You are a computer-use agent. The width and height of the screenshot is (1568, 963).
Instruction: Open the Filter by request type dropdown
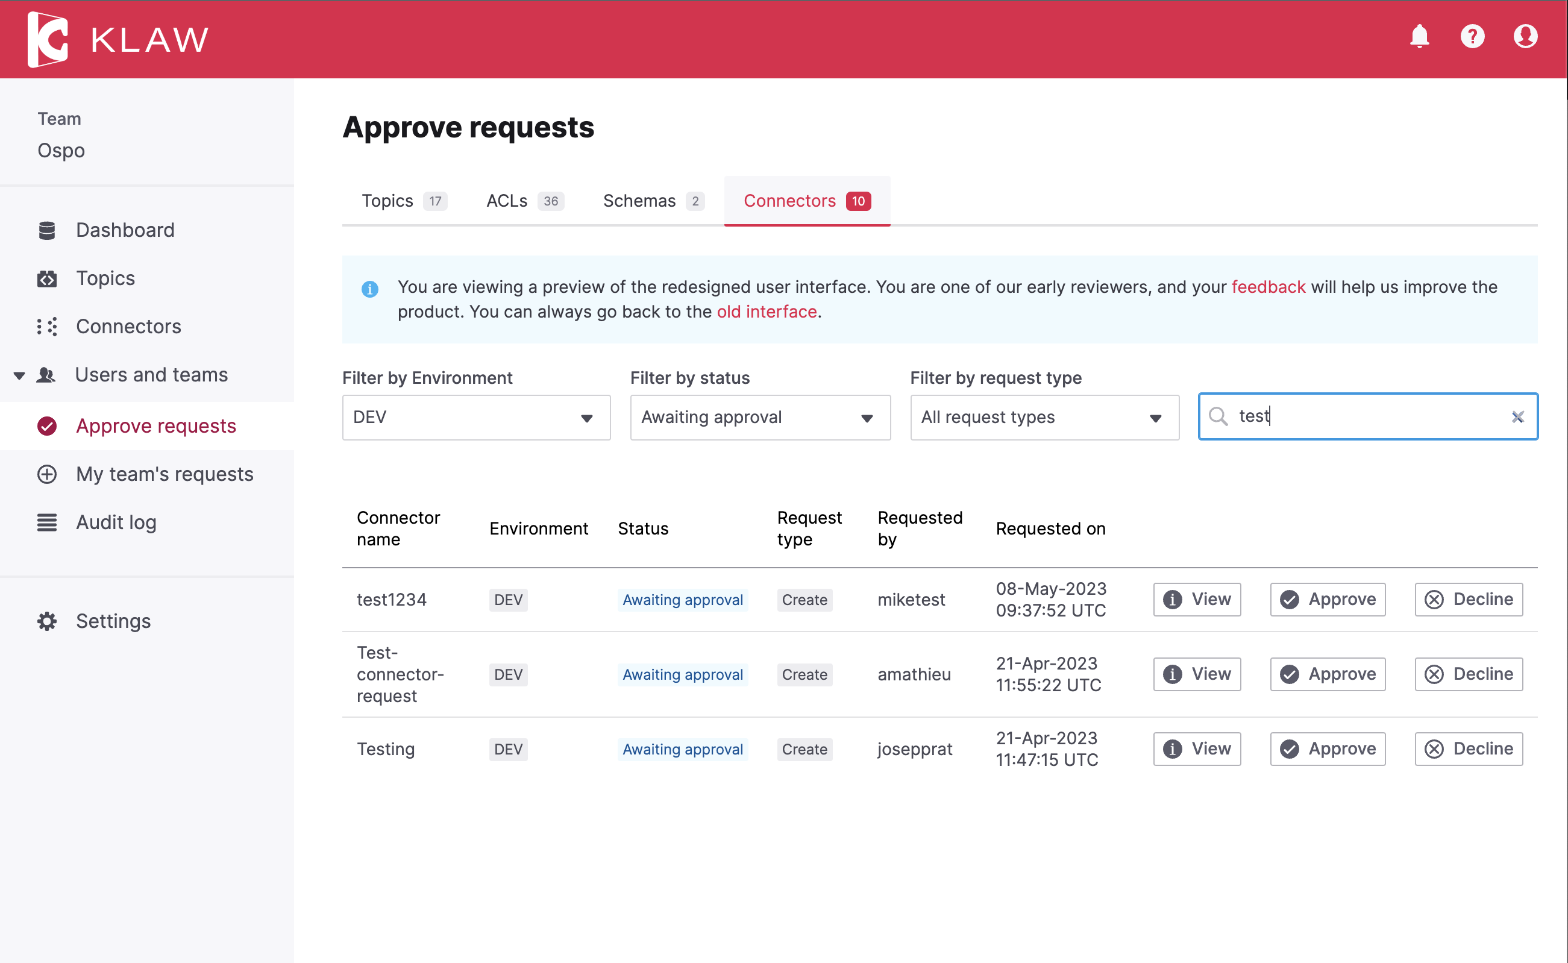tap(1044, 417)
